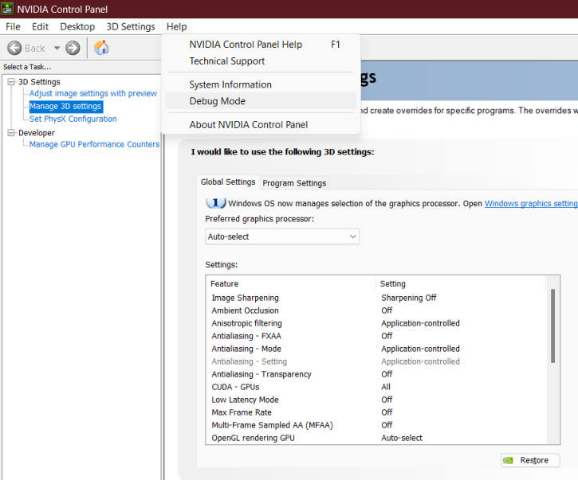Open the File menu

(13, 27)
